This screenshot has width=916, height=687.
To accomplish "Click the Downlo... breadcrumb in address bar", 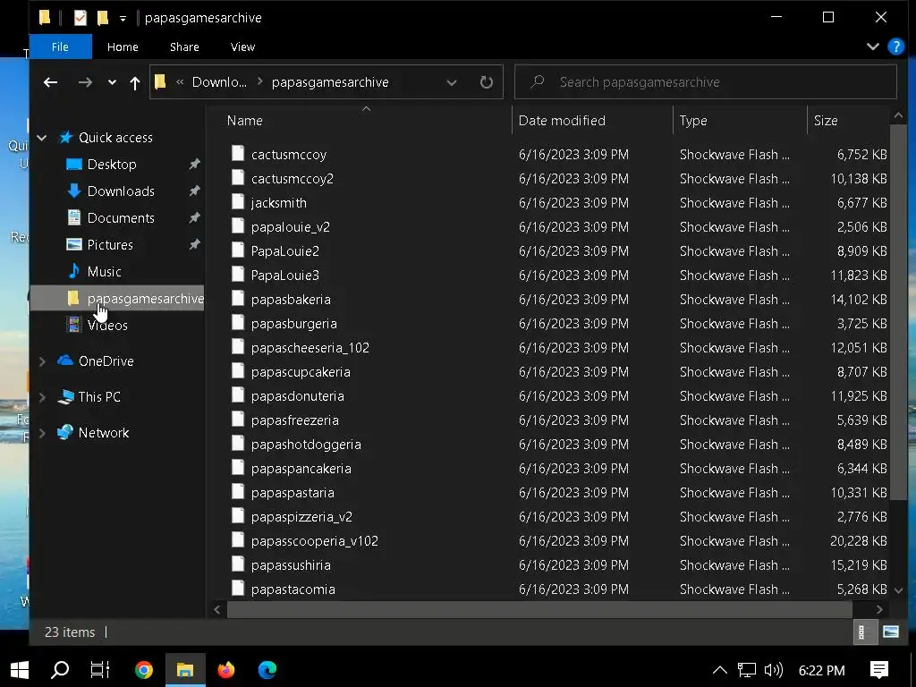I will coord(219,82).
